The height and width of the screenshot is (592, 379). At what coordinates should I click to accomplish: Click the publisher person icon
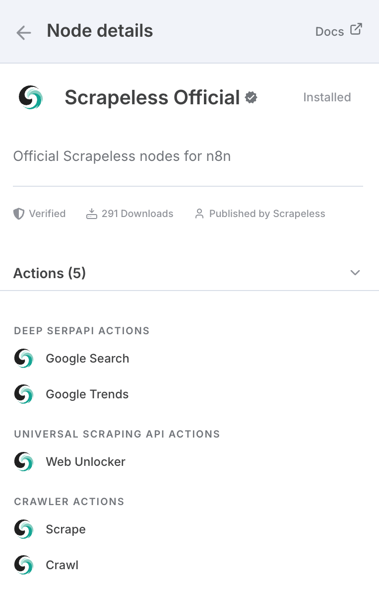coord(199,214)
